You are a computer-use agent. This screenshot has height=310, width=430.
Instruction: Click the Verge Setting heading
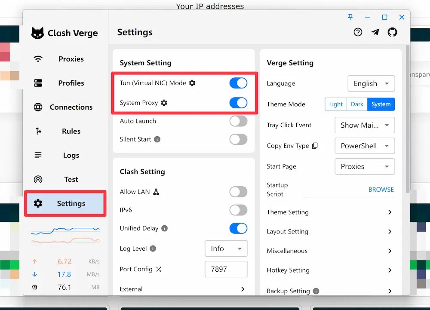[290, 63]
